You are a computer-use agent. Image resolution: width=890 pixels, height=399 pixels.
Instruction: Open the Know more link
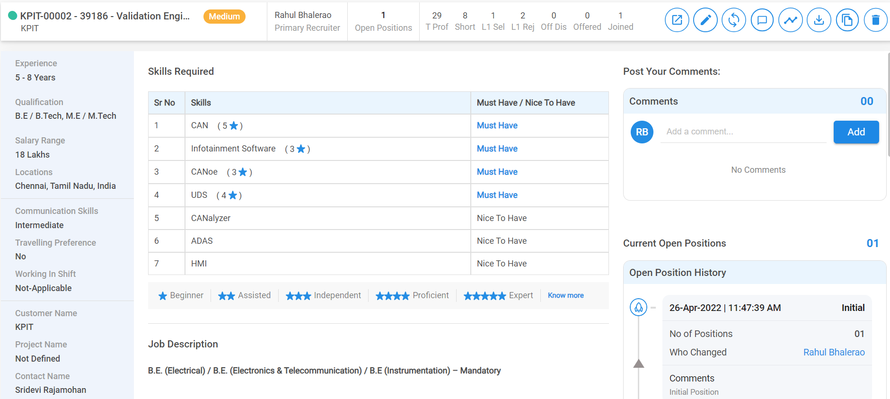coord(565,295)
